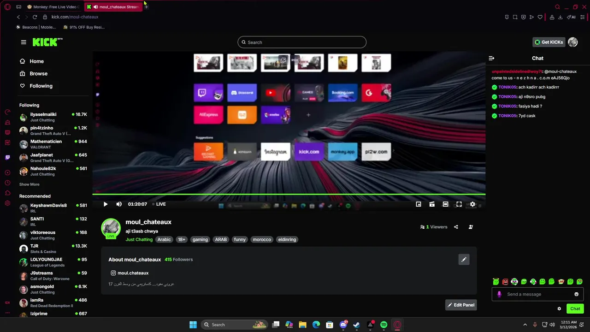Image resolution: width=590 pixels, height=332 pixels.
Task: Select the moul_chateaux Stream tab
Action: tap(113, 7)
